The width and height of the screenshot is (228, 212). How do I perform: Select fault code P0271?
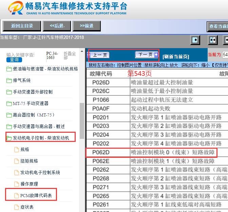click(101, 187)
